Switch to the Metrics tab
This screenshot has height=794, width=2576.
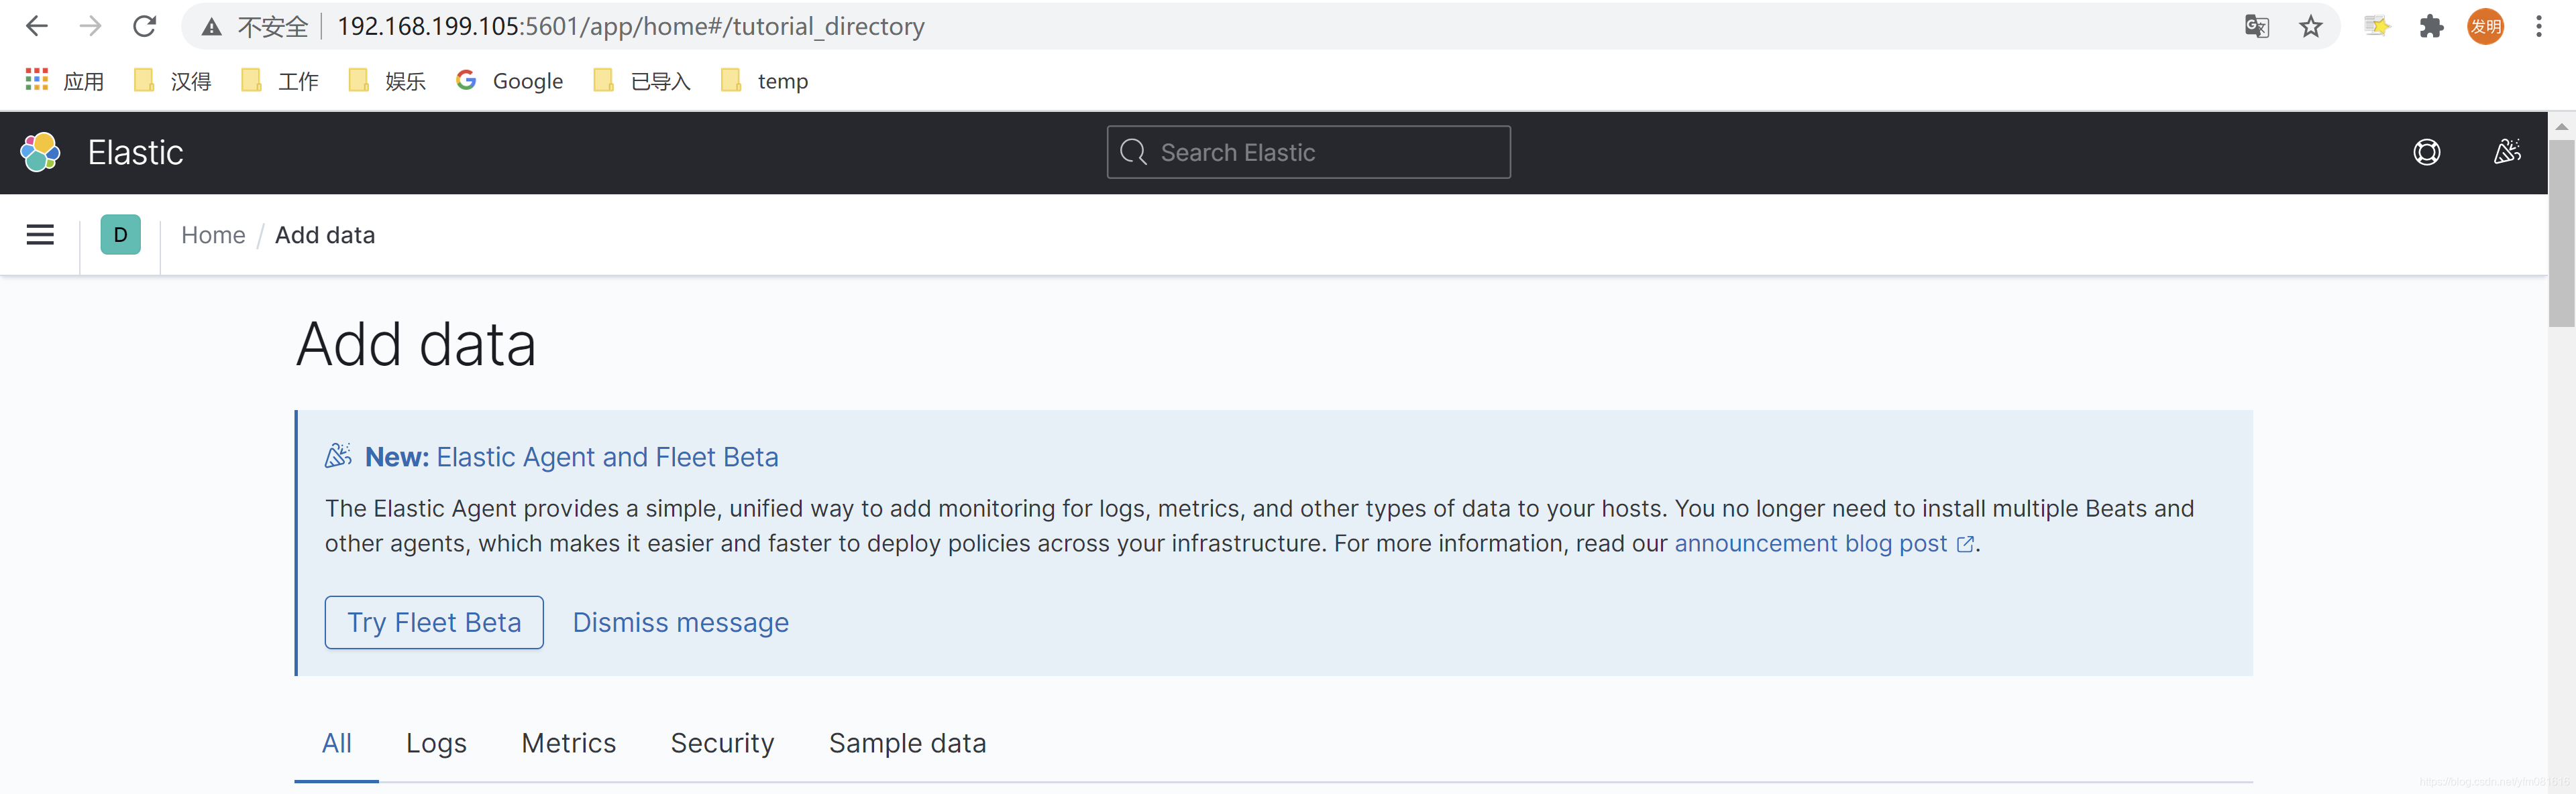coord(568,743)
